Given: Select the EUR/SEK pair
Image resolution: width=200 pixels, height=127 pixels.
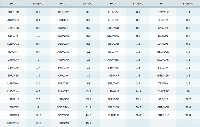Looking at the screenshot, I should pyautogui.click(x=113, y=99).
